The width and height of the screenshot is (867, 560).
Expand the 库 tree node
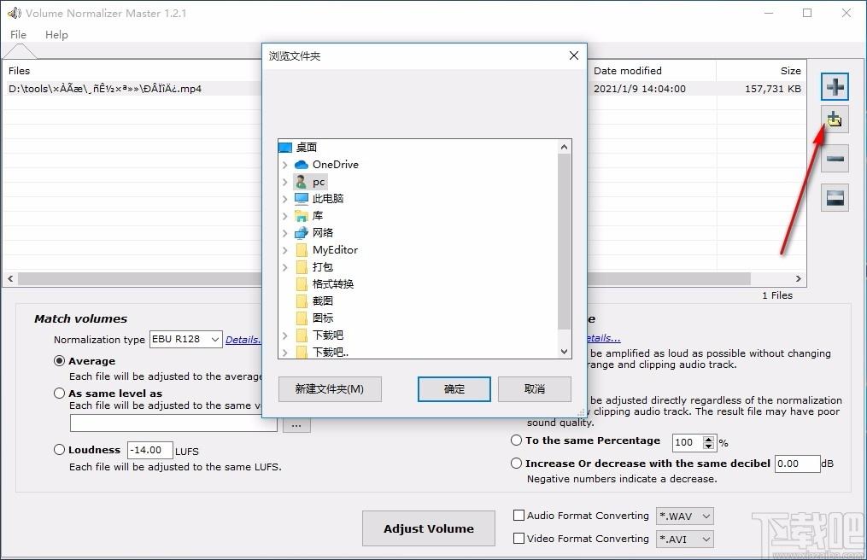click(x=284, y=216)
